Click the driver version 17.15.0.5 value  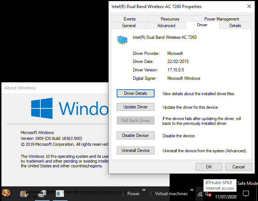point(175,70)
